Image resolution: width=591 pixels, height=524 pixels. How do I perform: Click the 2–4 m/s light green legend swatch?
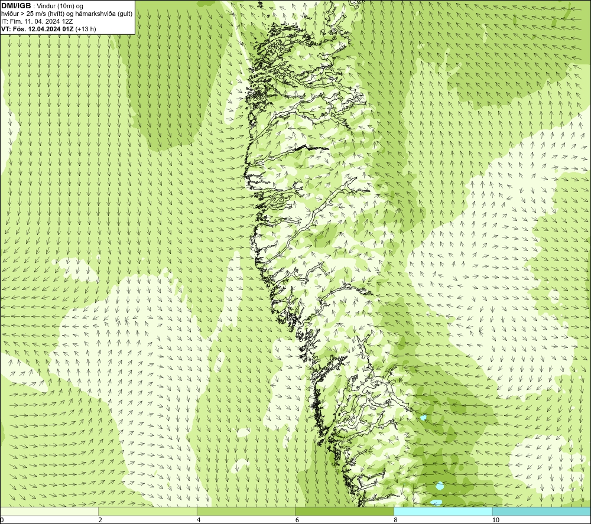[148, 511]
